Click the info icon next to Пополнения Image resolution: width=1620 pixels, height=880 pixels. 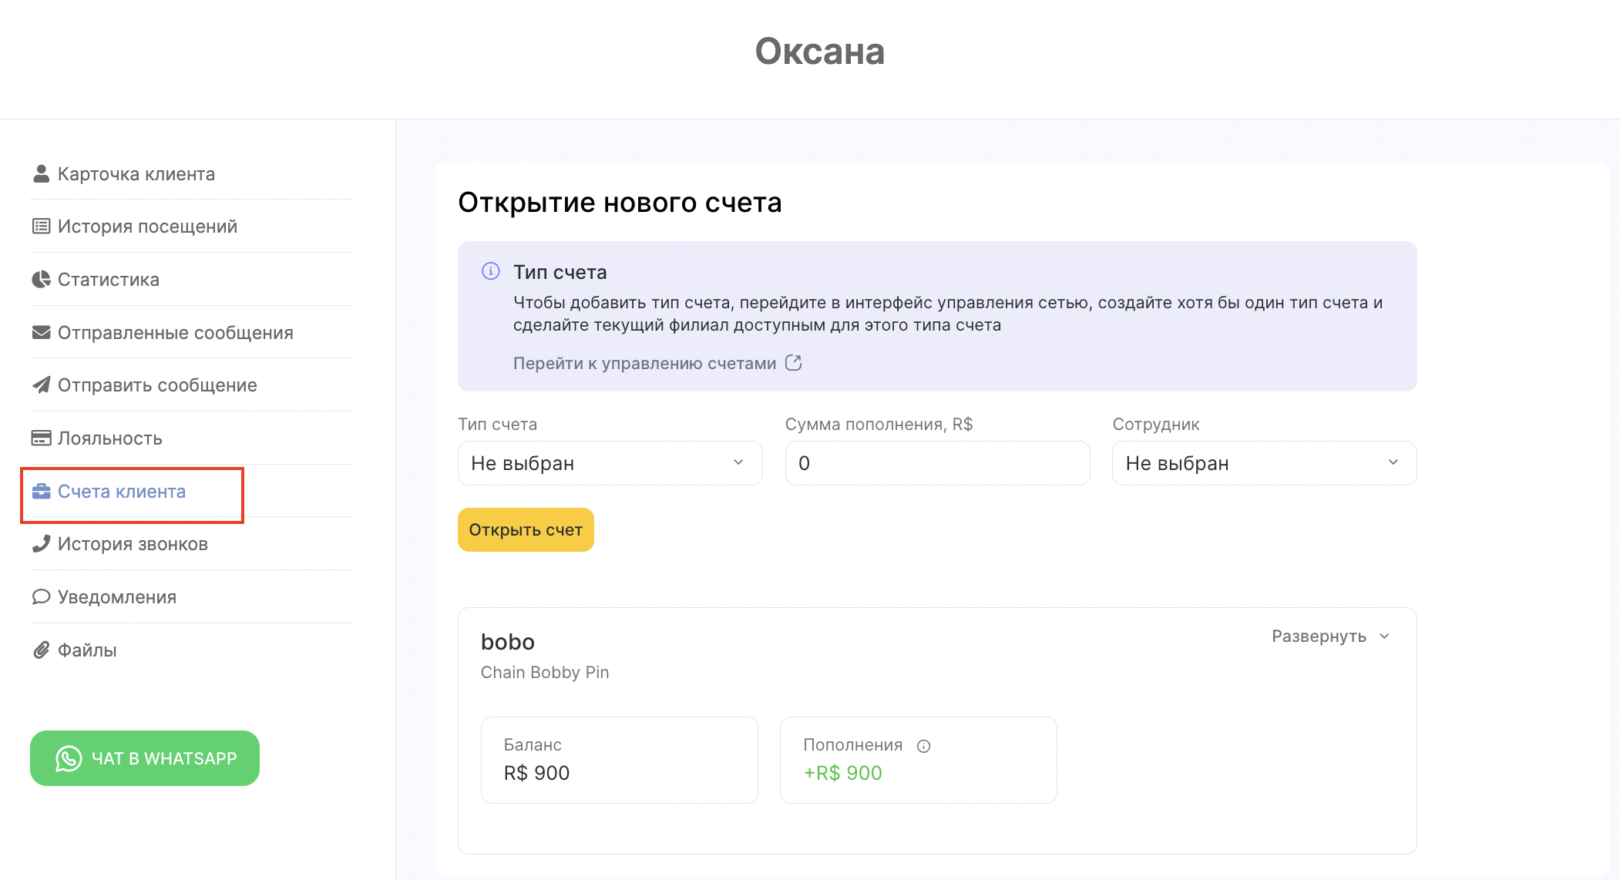[923, 745]
